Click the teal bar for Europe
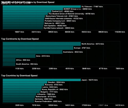This screenshot has width=128, height=108. 38,48
